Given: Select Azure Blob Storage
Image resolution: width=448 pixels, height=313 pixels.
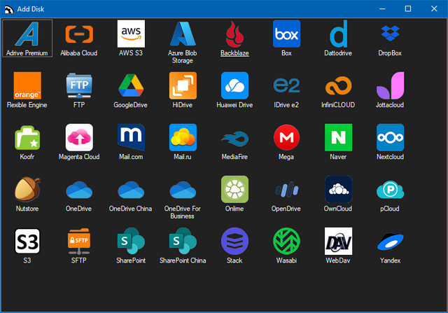Looking at the screenshot, I should [x=183, y=34].
